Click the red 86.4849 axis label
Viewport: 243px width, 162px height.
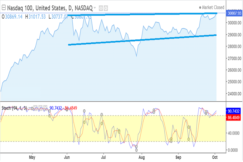pos(234,117)
